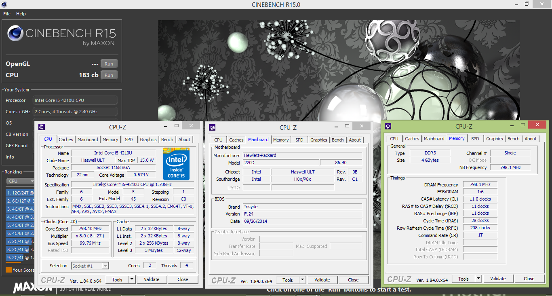Screen dimensions: 552x296
Task: Switch to Mainboard tab in Memory CPU-Z window
Action: pyautogui.click(x=434, y=139)
